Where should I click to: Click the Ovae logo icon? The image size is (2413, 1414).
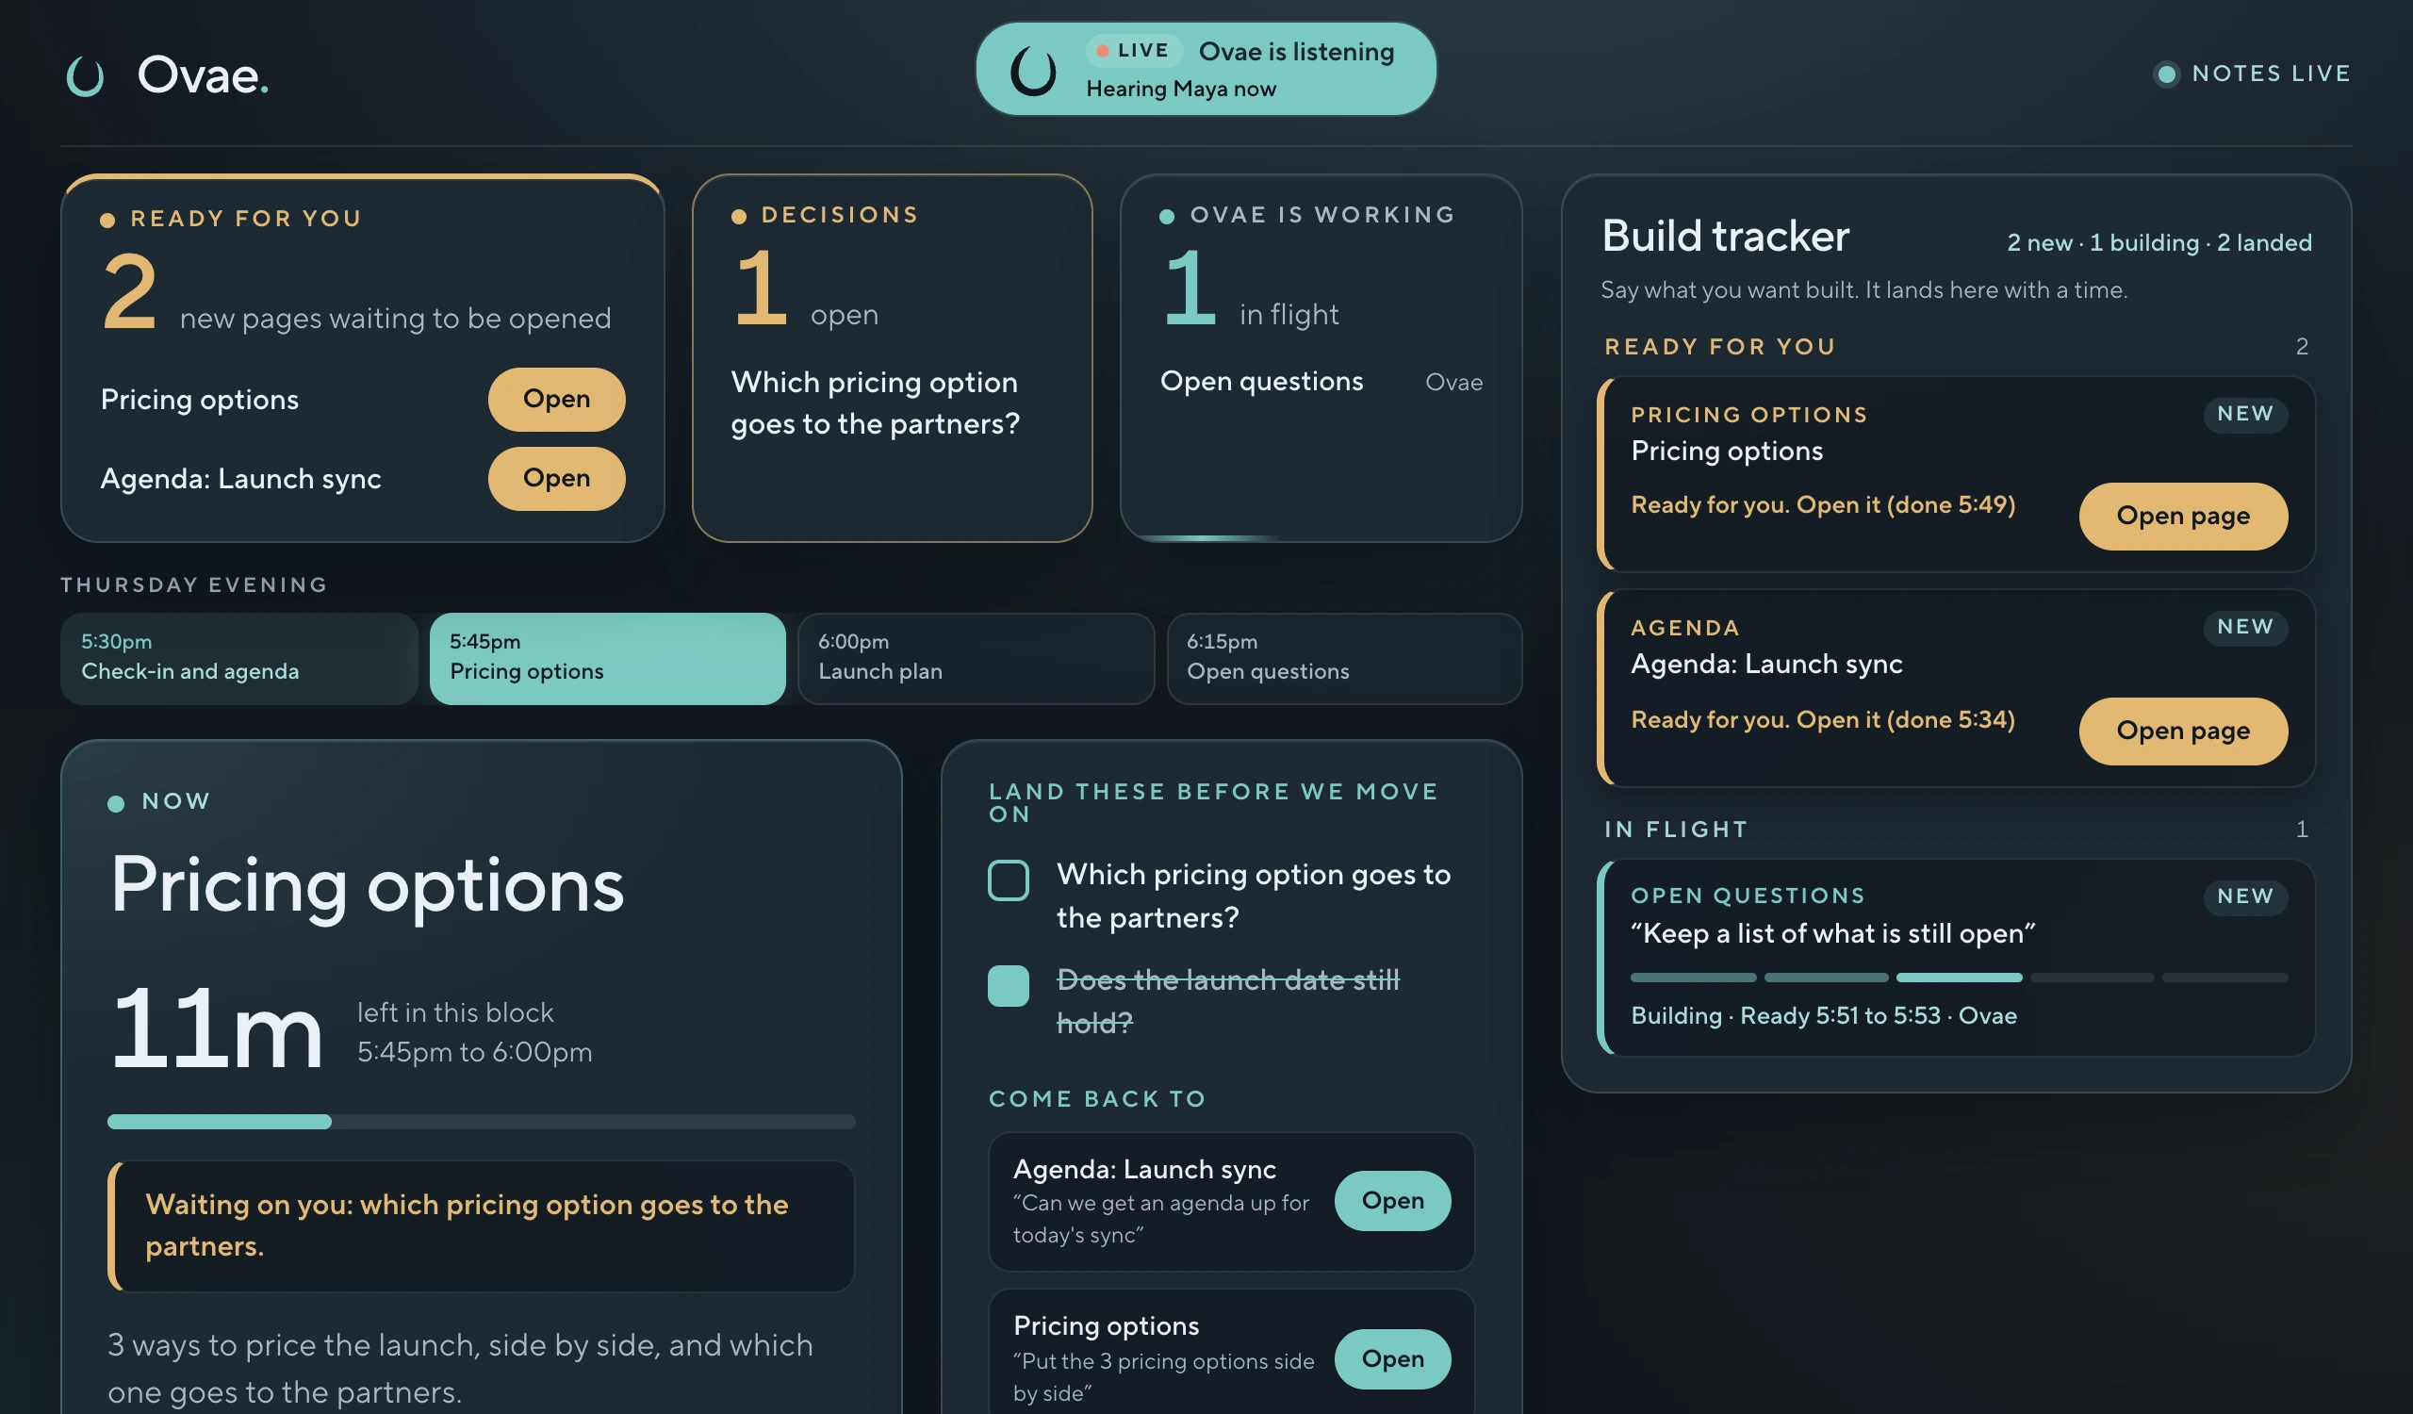click(84, 76)
